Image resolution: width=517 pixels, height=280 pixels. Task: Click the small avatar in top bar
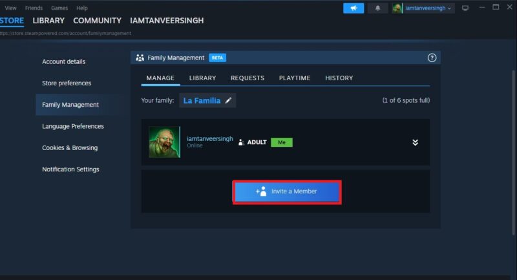tap(397, 8)
